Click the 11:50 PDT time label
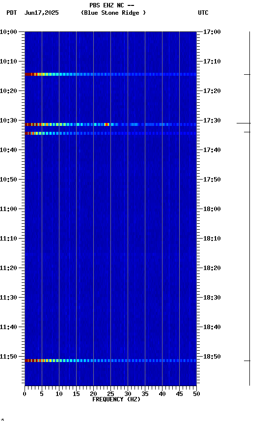This screenshot has width=271, height=425. (8, 357)
